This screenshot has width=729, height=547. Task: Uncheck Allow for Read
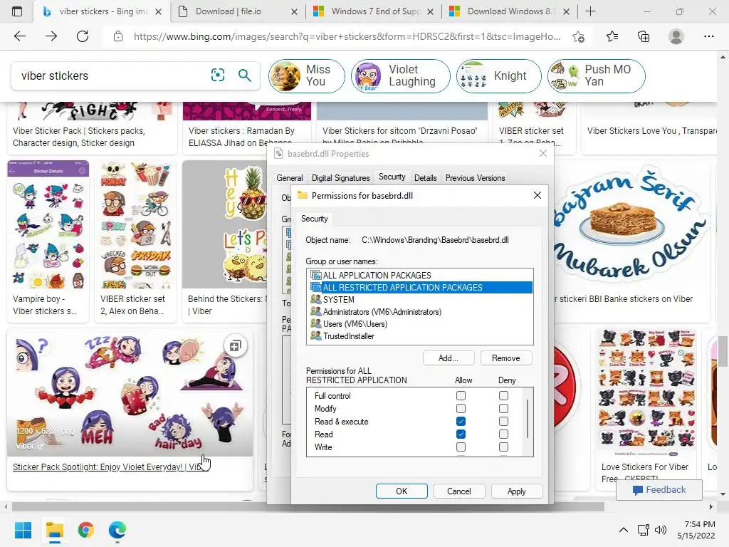click(x=461, y=434)
